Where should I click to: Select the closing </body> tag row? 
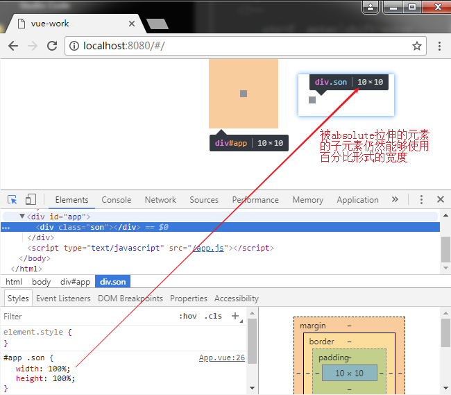pyautogui.click(x=35, y=258)
